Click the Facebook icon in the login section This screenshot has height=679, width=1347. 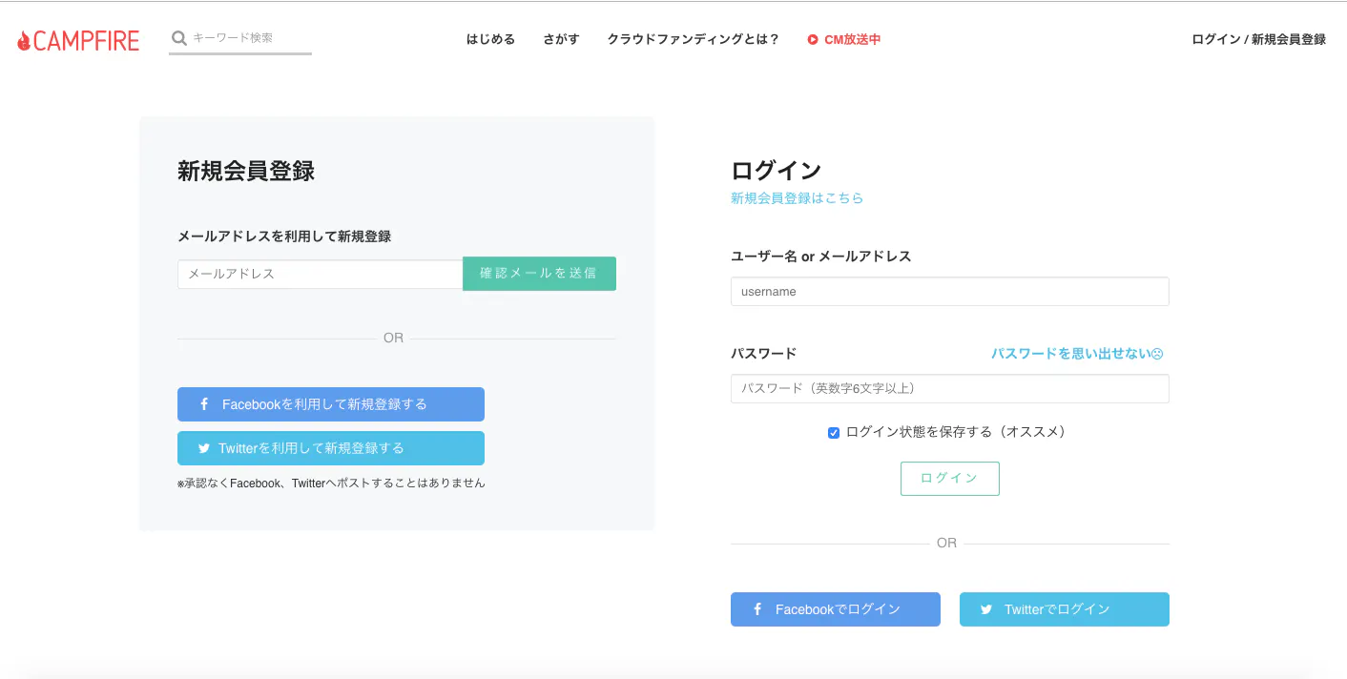point(756,609)
